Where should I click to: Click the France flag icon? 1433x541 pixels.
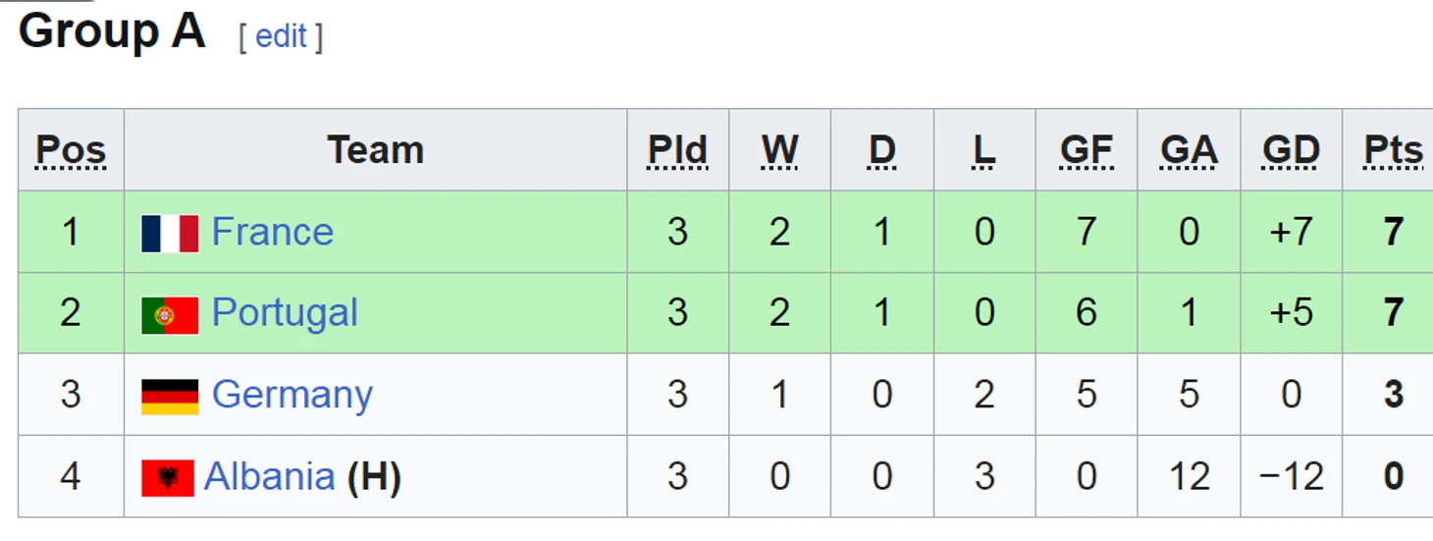coord(170,234)
